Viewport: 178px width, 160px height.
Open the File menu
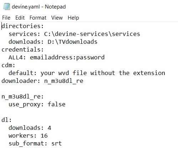pos(6,18)
